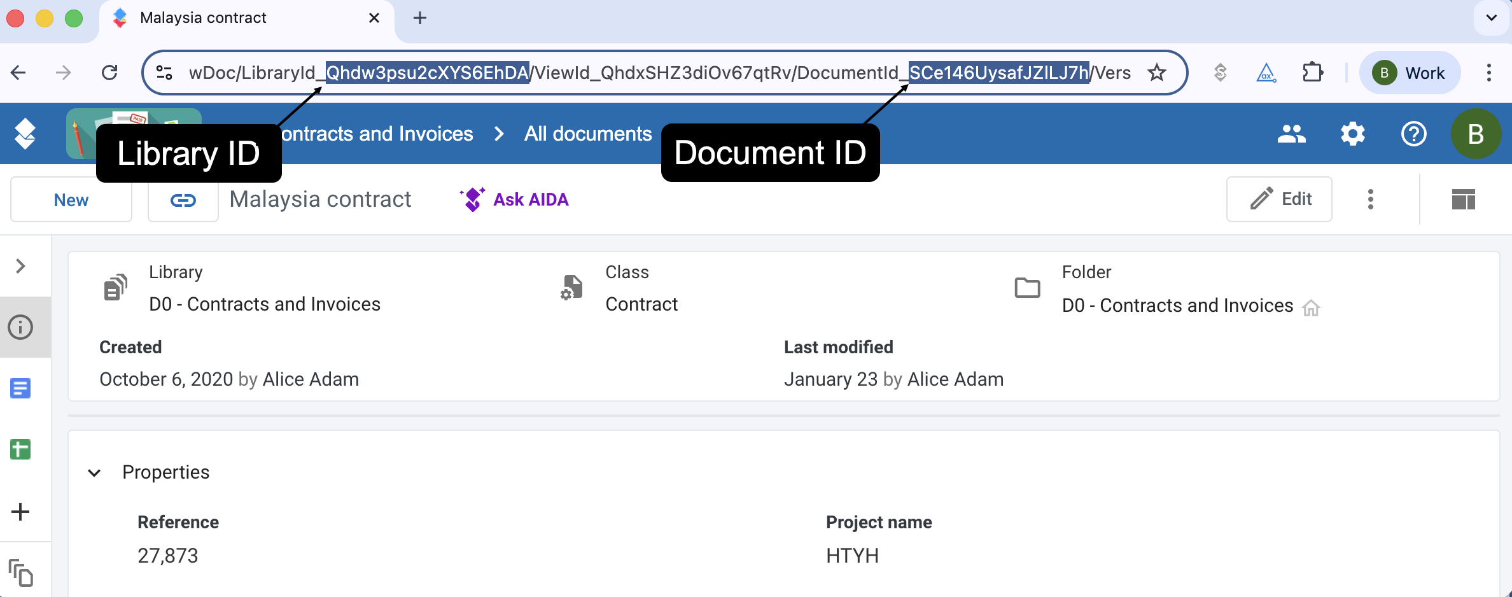Click the copy icon at sidebar bottom
The height and width of the screenshot is (597, 1512).
[x=20, y=573]
